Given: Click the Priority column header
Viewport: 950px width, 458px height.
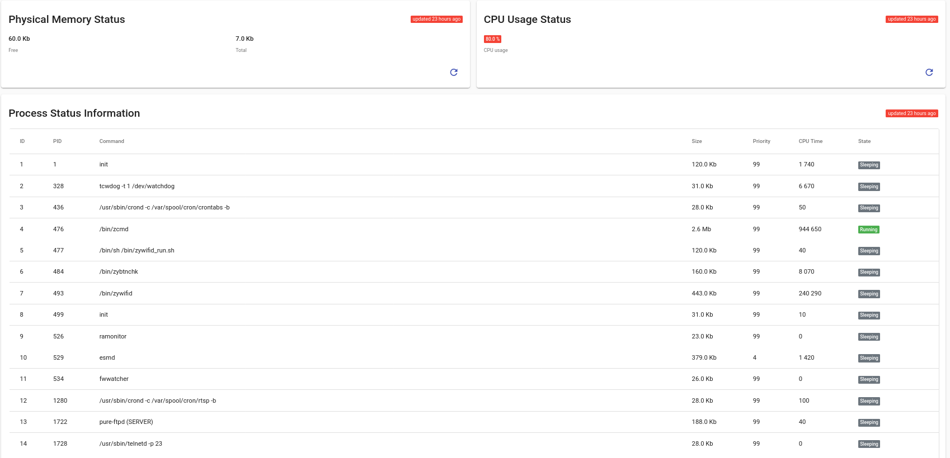Looking at the screenshot, I should pos(761,141).
